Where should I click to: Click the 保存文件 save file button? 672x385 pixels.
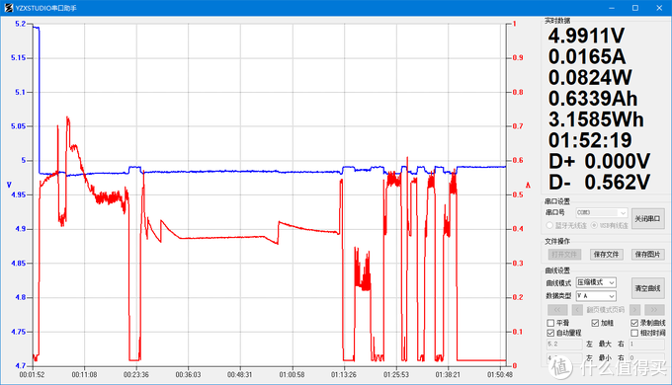click(x=606, y=255)
